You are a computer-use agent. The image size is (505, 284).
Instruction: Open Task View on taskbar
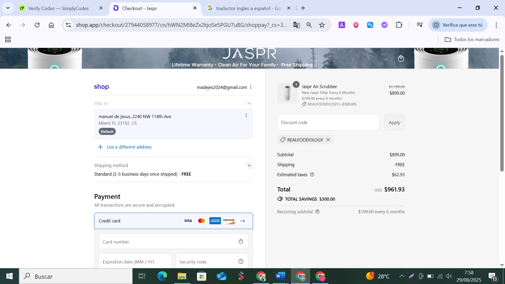(x=142, y=276)
